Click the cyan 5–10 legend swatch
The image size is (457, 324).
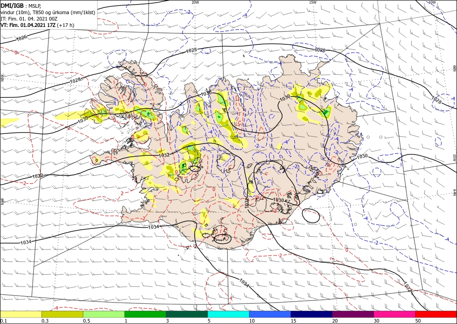point(228,314)
